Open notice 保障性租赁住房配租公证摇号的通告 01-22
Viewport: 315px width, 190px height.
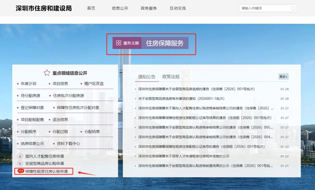201,147
